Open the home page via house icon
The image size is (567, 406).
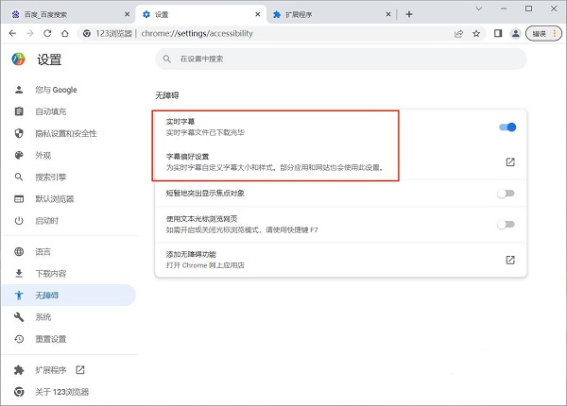(x=64, y=34)
